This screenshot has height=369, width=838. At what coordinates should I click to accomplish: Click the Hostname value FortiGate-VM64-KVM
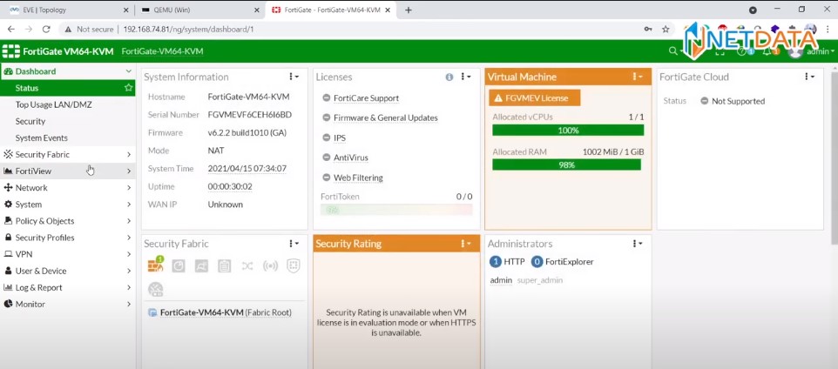coord(248,97)
